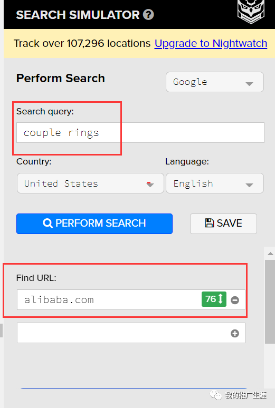Image resolution: width=275 pixels, height=408 pixels.
Task: Click the magnifier icon on Perform Search
Action: (x=48, y=224)
